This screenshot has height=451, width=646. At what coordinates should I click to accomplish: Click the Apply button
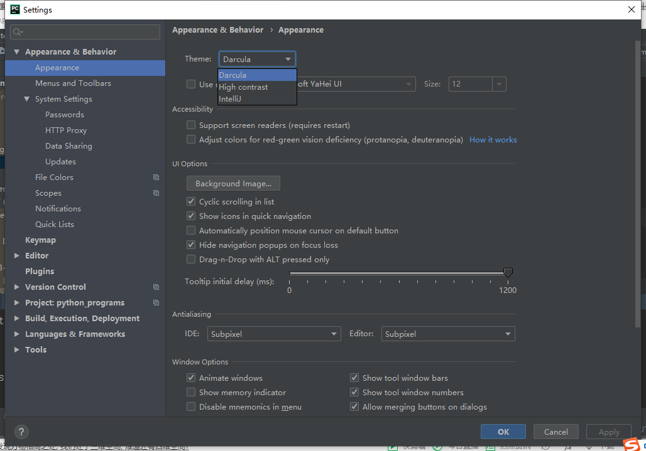click(609, 432)
